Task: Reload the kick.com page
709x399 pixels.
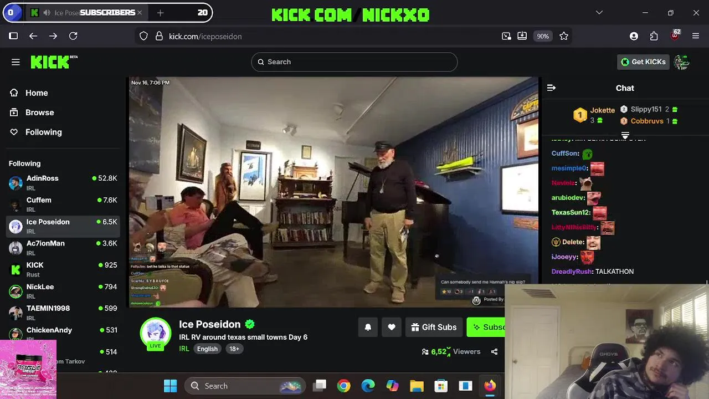Action: click(73, 36)
